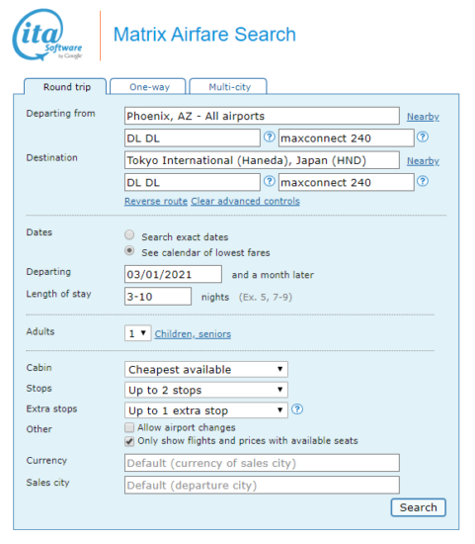
Task: Click the Search button
Action: coord(418,507)
